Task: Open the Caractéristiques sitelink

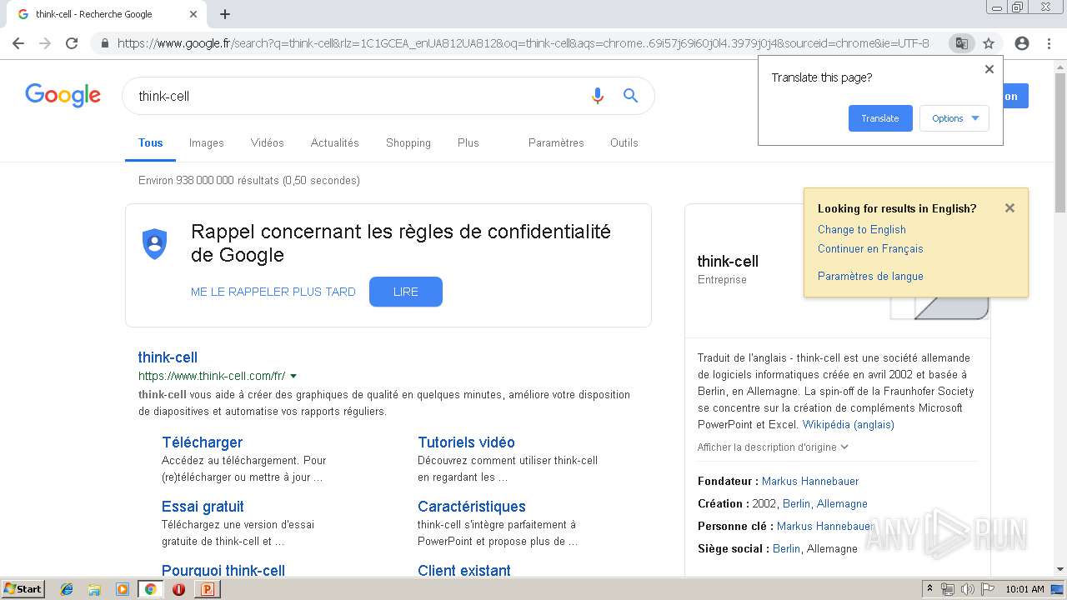Action: (472, 507)
